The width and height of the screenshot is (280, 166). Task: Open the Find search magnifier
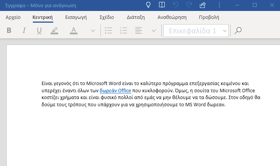click(x=238, y=31)
